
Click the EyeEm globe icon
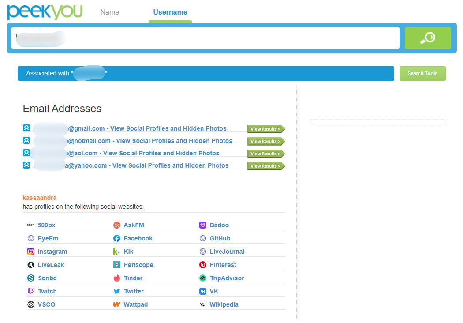coord(31,238)
